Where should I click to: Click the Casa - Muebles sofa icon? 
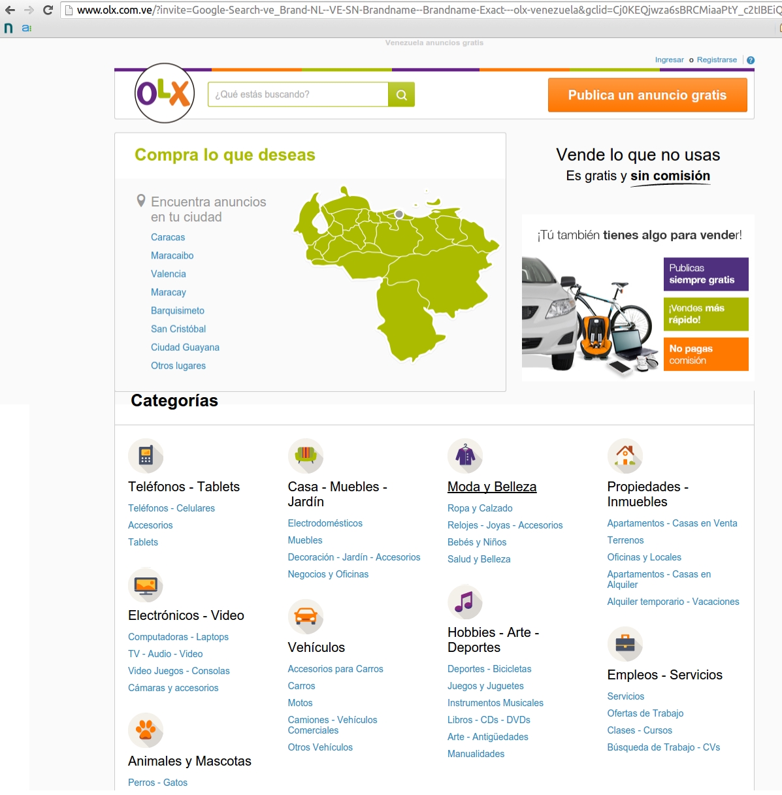point(306,456)
